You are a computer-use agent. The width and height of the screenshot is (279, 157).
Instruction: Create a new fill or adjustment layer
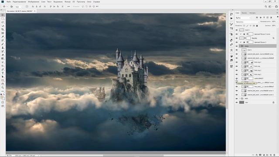[264, 155]
